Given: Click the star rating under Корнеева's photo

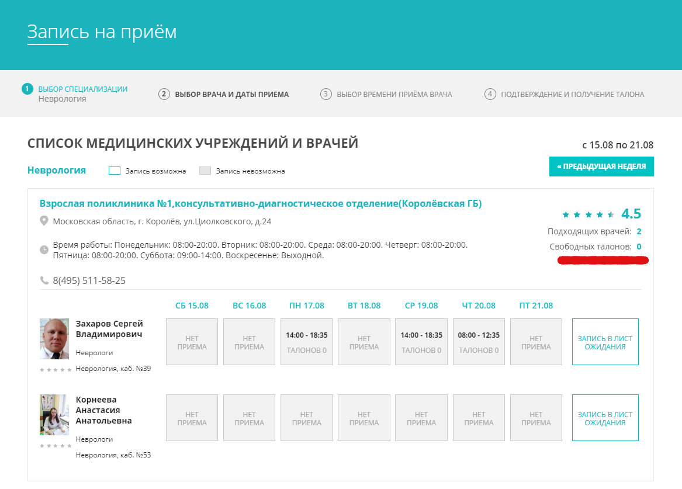Looking at the screenshot, I should click(x=56, y=445).
